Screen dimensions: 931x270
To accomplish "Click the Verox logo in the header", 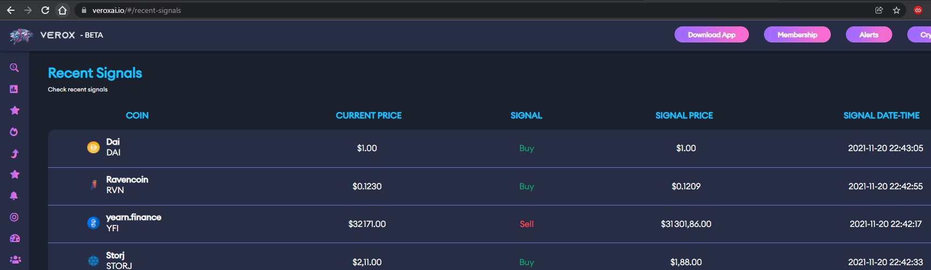I will click(x=22, y=35).
